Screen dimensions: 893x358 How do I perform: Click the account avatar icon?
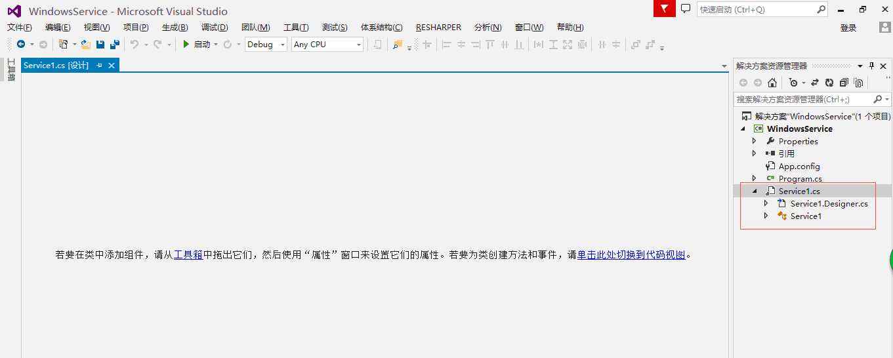tap(885, 27)
